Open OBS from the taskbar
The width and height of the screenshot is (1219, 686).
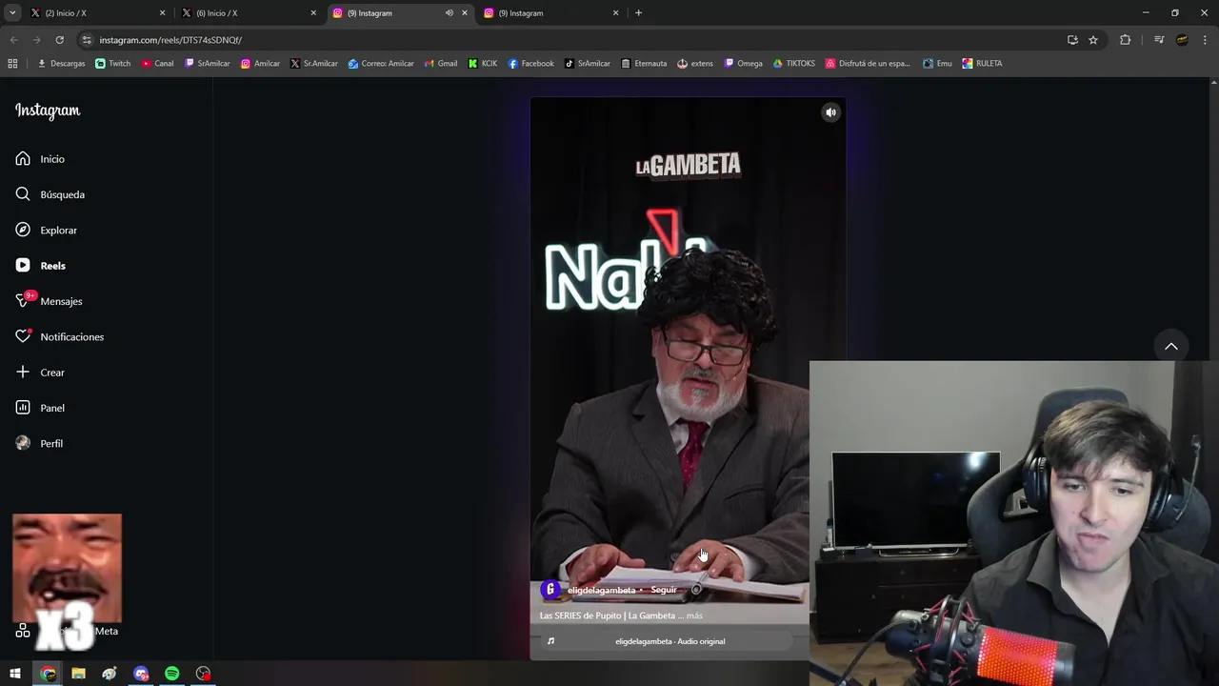coord(204,674)
